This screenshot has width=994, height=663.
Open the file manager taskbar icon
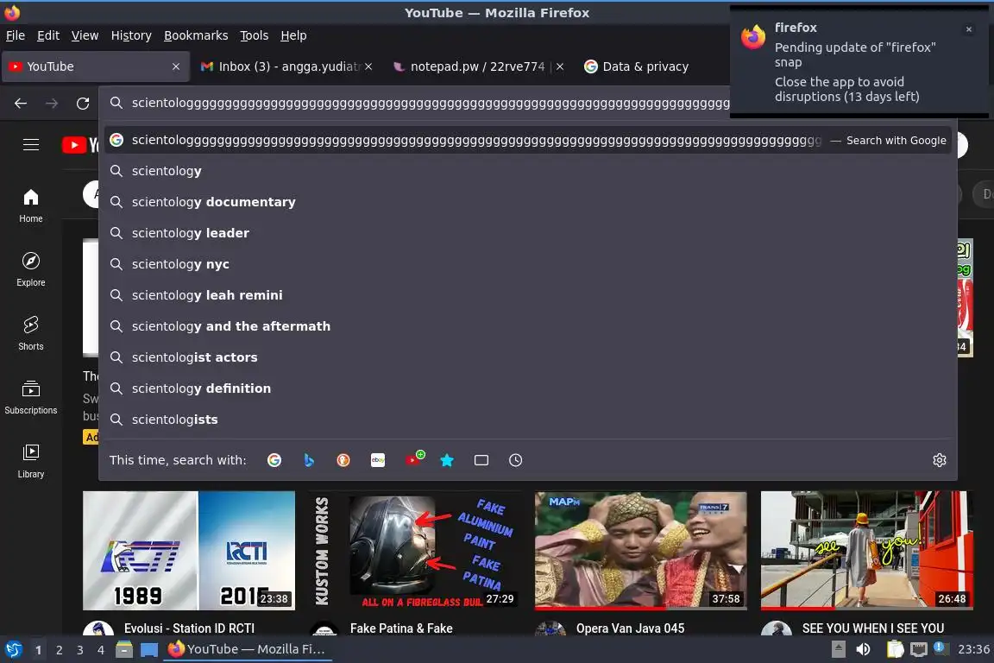pos(124,649)
